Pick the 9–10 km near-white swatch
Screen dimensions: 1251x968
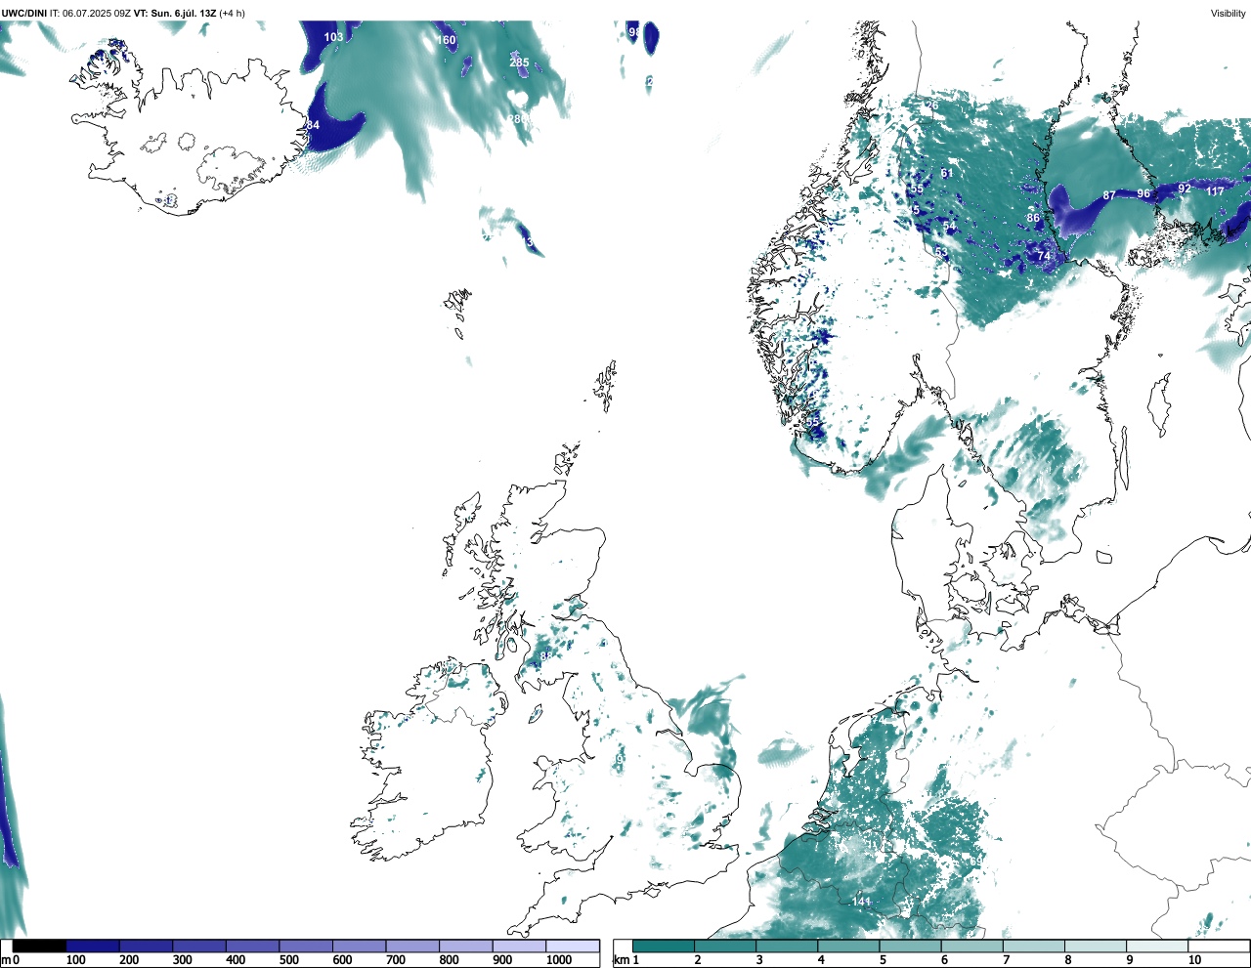click(x=1156, y=946)
